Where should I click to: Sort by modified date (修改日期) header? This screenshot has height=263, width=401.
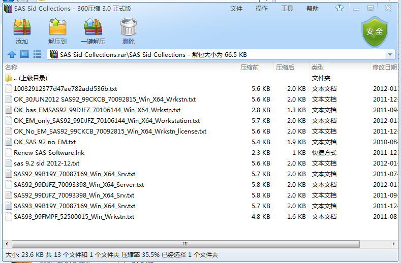click(384, 67)
